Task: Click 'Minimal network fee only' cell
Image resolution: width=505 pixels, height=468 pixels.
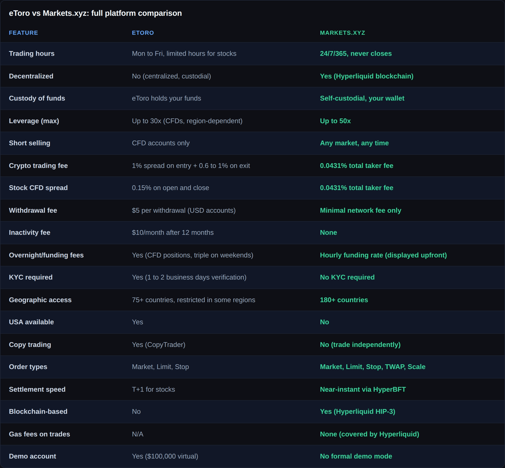Action: tap(360, 210)
